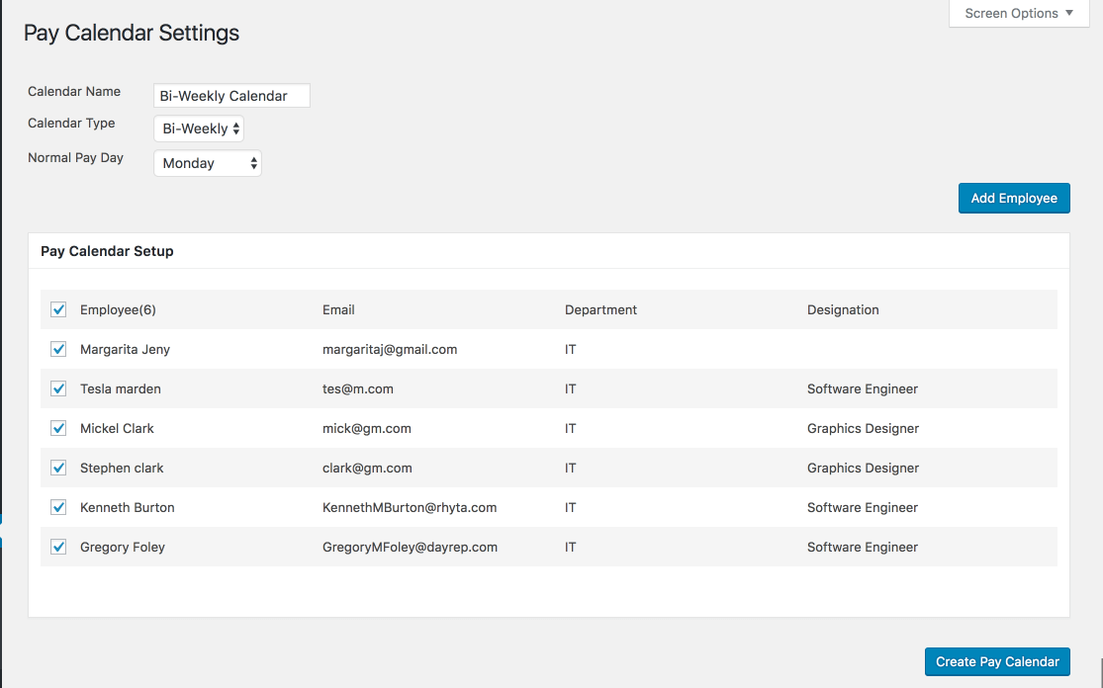Open the Calendar Type dropdown
1103x688 pixels.
point(199,129)
